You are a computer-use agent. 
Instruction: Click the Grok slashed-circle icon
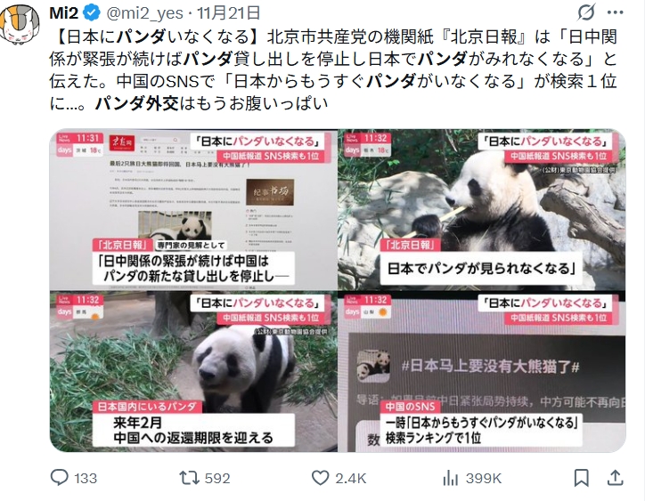pyautogui.click(x=586, y=12)
